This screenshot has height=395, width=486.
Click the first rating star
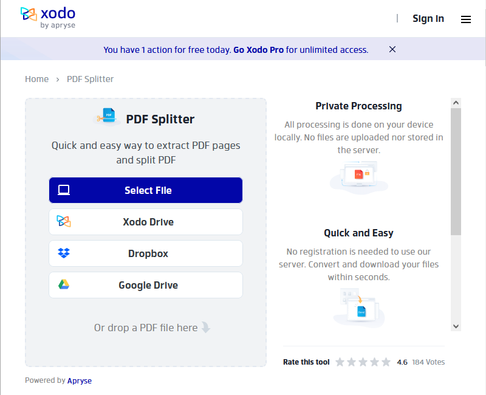click(340, 362)
